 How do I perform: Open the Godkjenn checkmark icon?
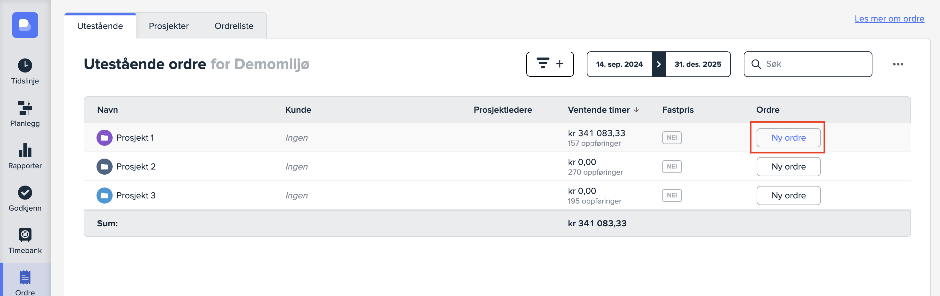[x=25, y=193]
